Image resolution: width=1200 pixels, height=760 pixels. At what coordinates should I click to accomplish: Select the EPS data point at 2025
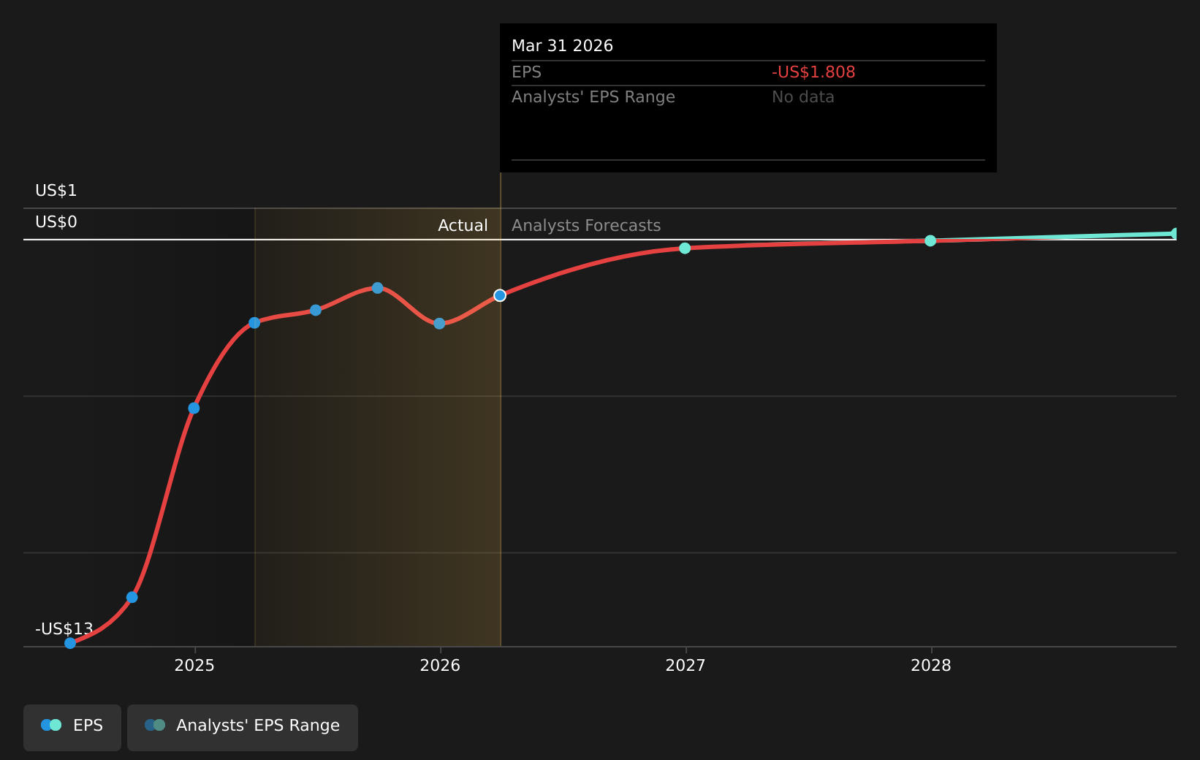click(194, 408)
